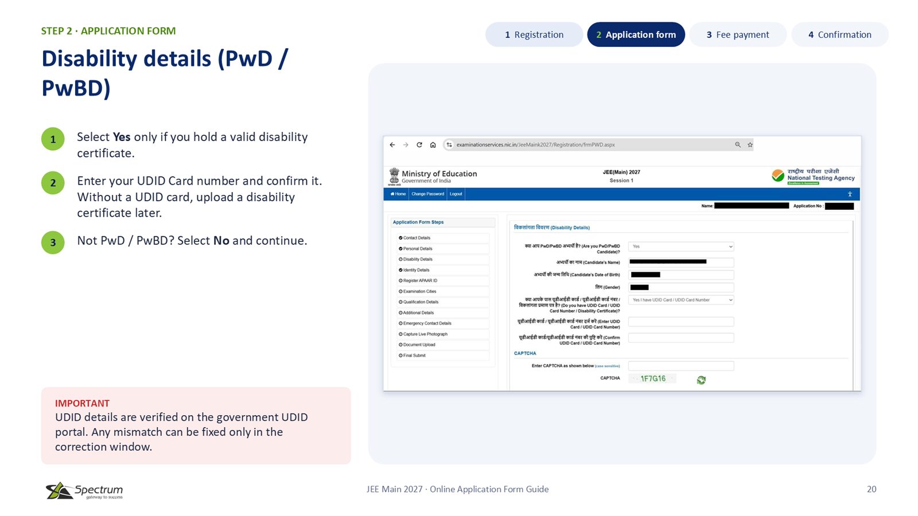Open Home in the blue navigation bar
The width and height of the screenshot is (918, 516).
point(398,194)
